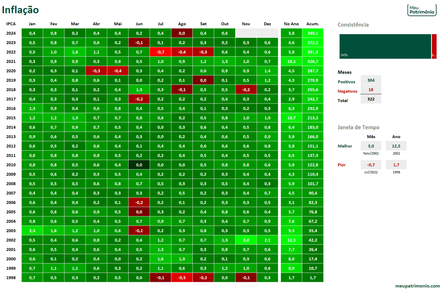Click the Jun 2023 cell showing -0,1
Image resolution: width=441 pixels, height=289 pixels.
(139, 43)
